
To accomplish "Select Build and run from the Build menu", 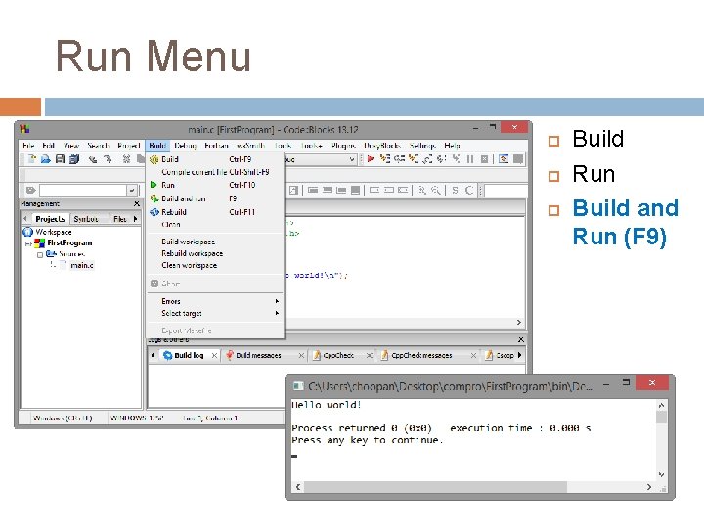I will [214, 198].
